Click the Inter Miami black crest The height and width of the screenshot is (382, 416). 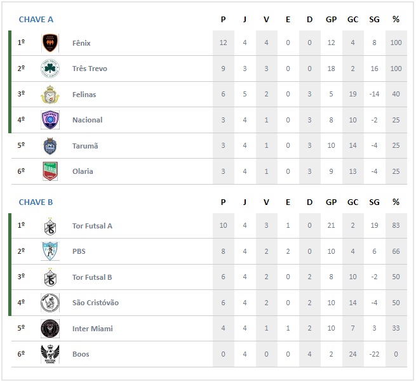coord(50,329)
